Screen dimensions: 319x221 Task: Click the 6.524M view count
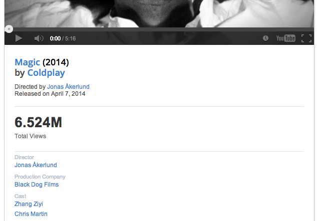click(38, 122)
